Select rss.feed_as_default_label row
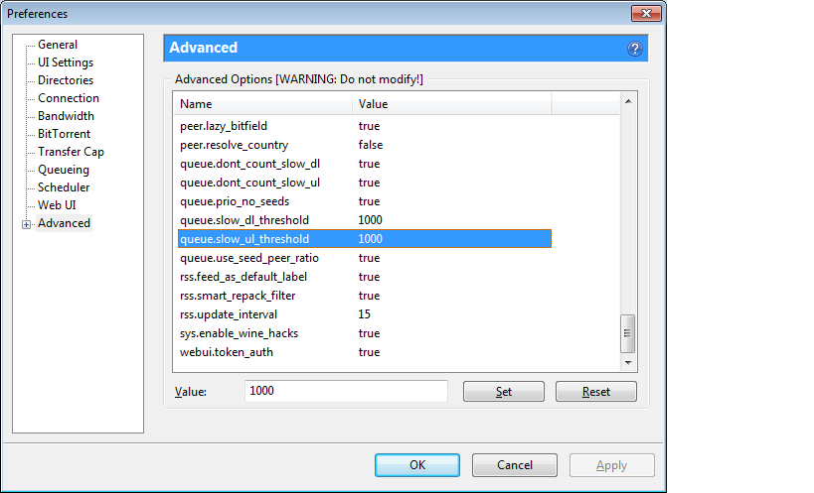Image resolution: width=814 pixels, height=493 pixels. click(365, 277)
